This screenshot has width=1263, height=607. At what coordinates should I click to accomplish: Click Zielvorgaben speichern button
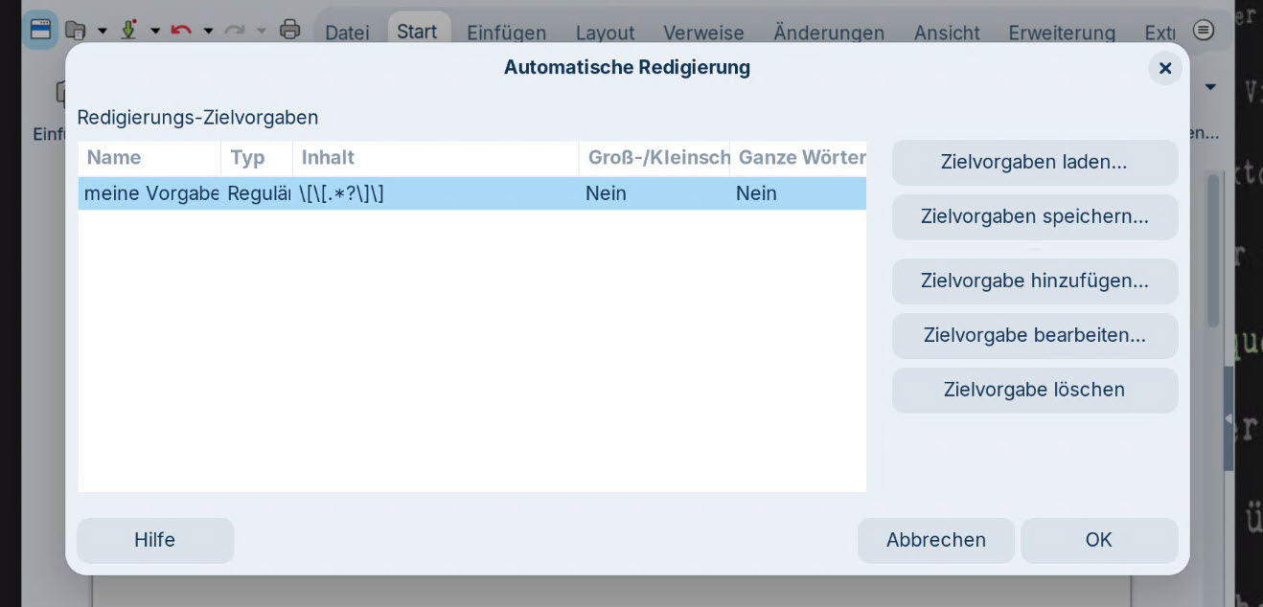click(x=1034, y=217)
